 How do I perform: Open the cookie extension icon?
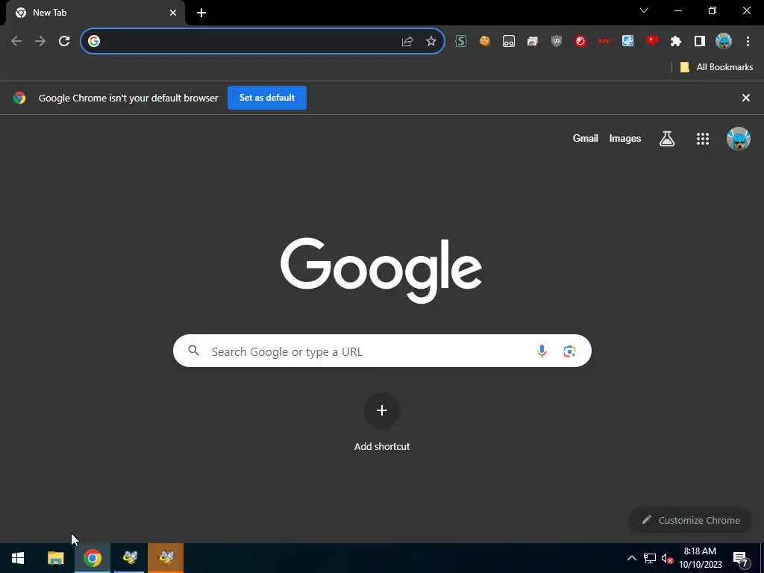point(484,42)
